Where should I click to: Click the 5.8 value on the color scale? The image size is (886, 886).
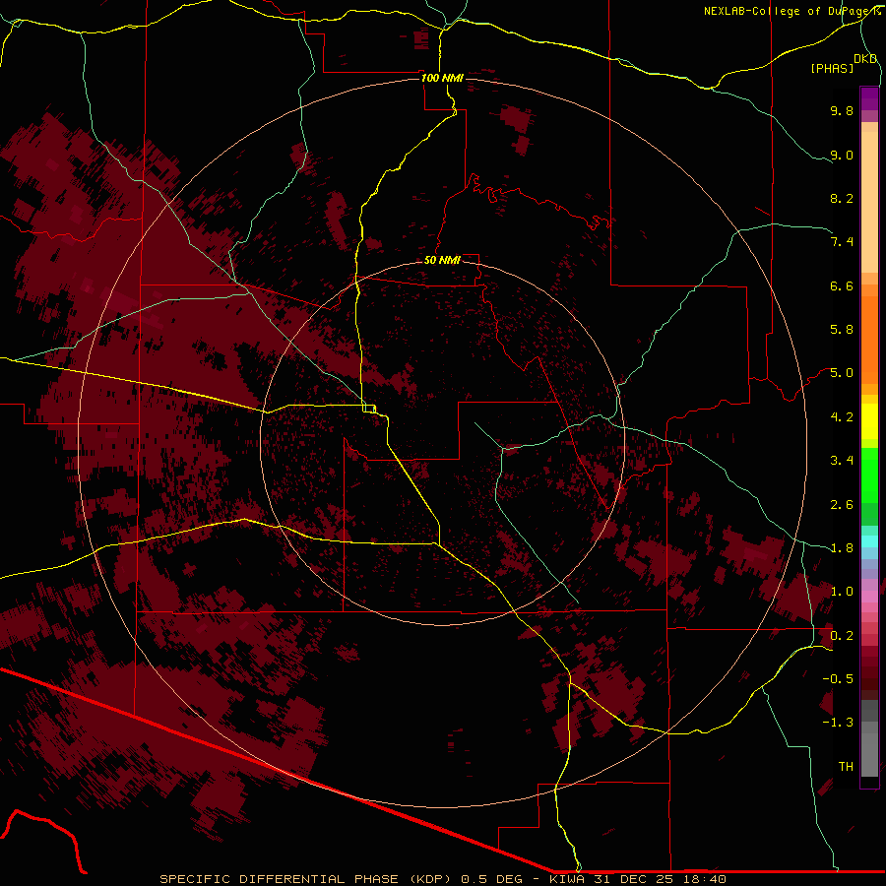pyautogui.click(x=842, y=330)
